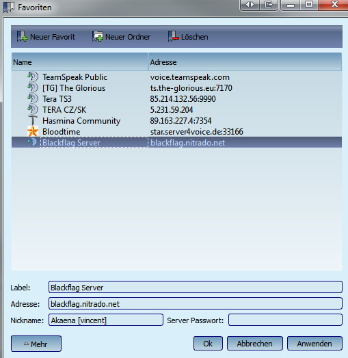Delete selected entry via Löschen
Image resolution: width=348 pixels, height=358 pixels.
coord(188,37)
